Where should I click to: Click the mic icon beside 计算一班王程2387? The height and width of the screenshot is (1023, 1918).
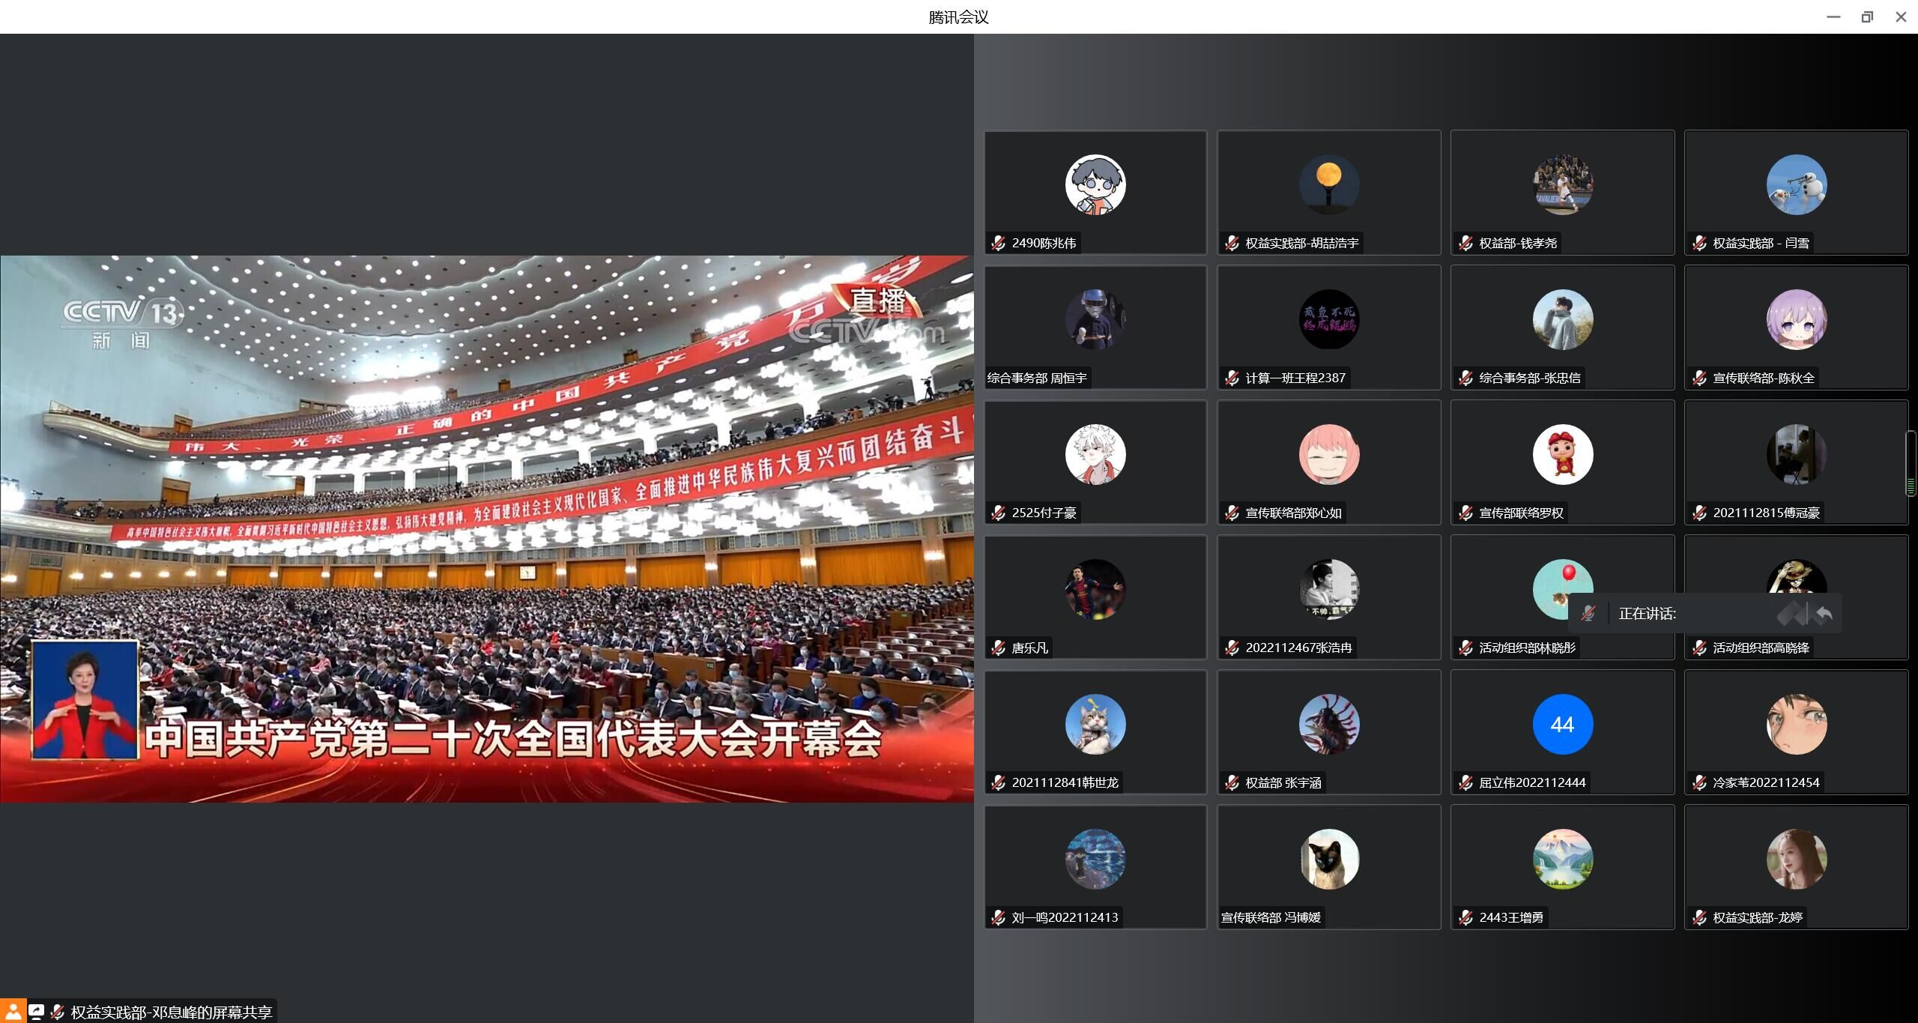click(1232, 378)
